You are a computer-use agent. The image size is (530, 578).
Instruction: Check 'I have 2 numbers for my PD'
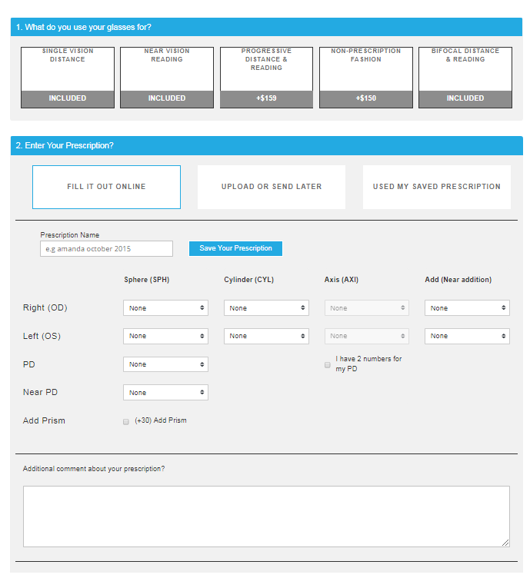[x=328, y=365]
